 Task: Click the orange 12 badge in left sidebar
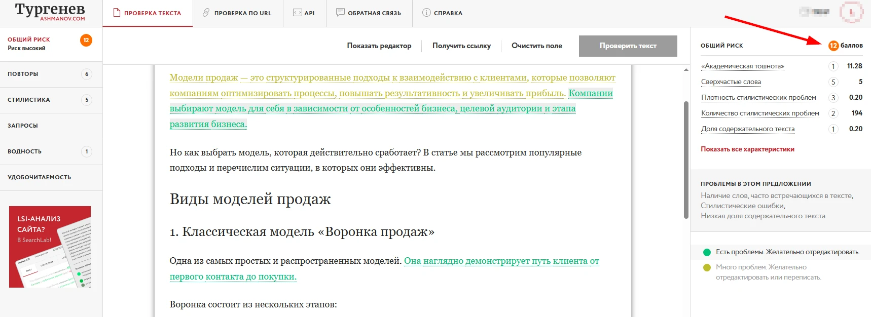pyautogui.click(x=86, y=40)
